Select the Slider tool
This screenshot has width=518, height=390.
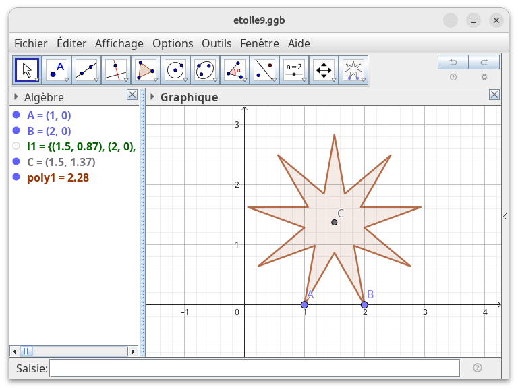click(x=294, y=69)
